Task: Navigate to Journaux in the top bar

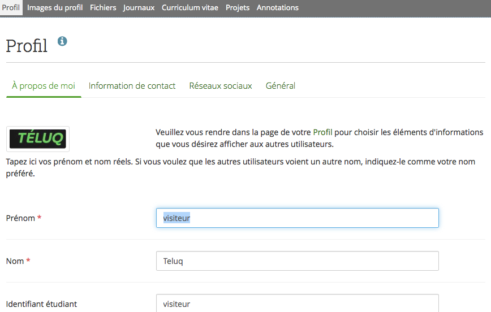Action: (x=139, y=7)
